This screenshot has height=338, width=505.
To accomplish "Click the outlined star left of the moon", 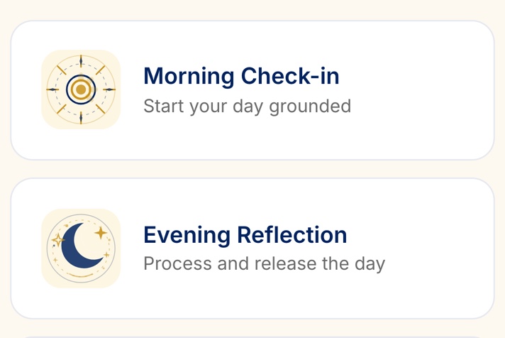I will (x=57, y=240).
